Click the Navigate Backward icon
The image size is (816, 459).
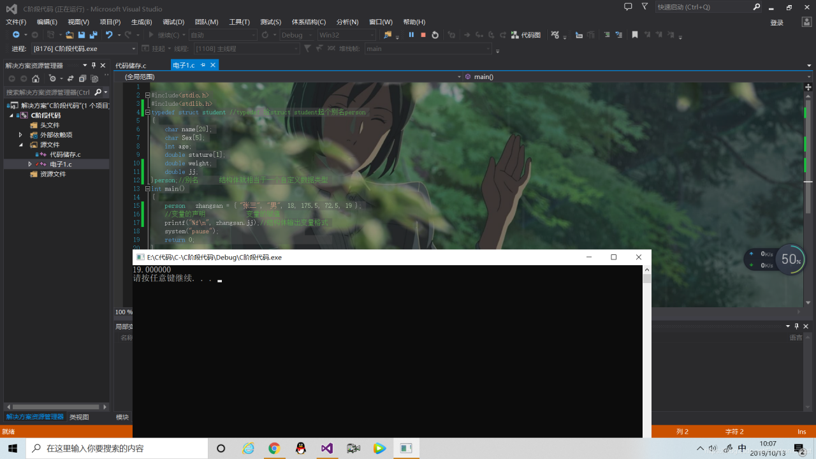coord(16,35)
